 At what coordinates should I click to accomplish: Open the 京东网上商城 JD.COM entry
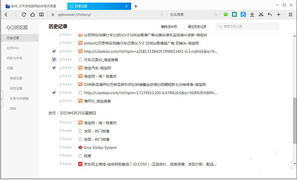pyautogui.click(x=150, y=164)
